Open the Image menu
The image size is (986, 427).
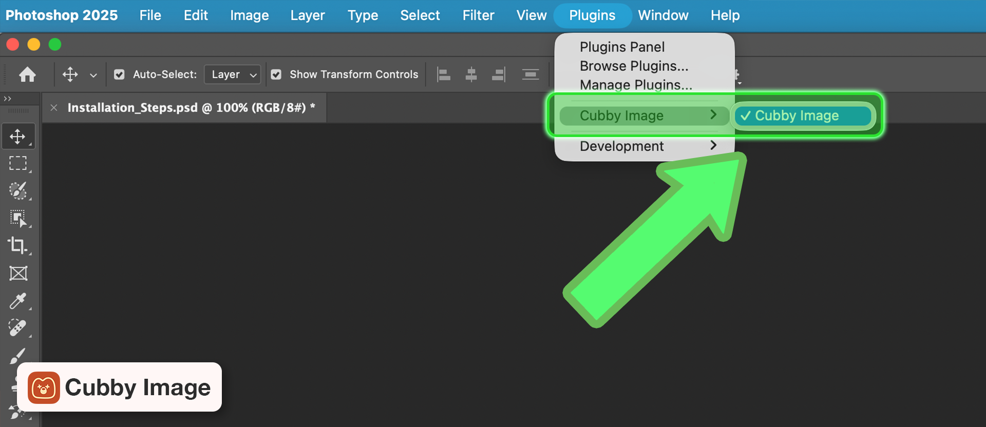(x=250, y=15)
